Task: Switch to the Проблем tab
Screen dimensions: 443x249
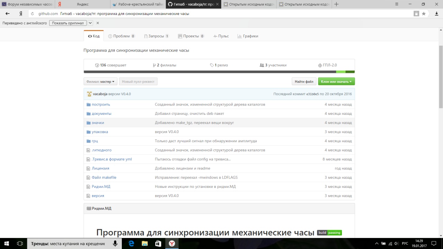Action: (121, 36)
